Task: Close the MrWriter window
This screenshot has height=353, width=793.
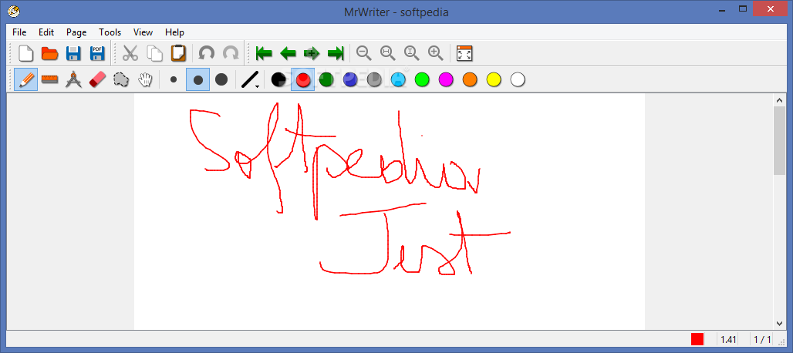Action: coord(771,9)
